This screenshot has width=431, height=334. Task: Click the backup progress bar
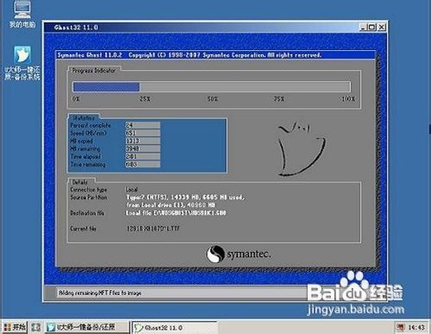212,86
